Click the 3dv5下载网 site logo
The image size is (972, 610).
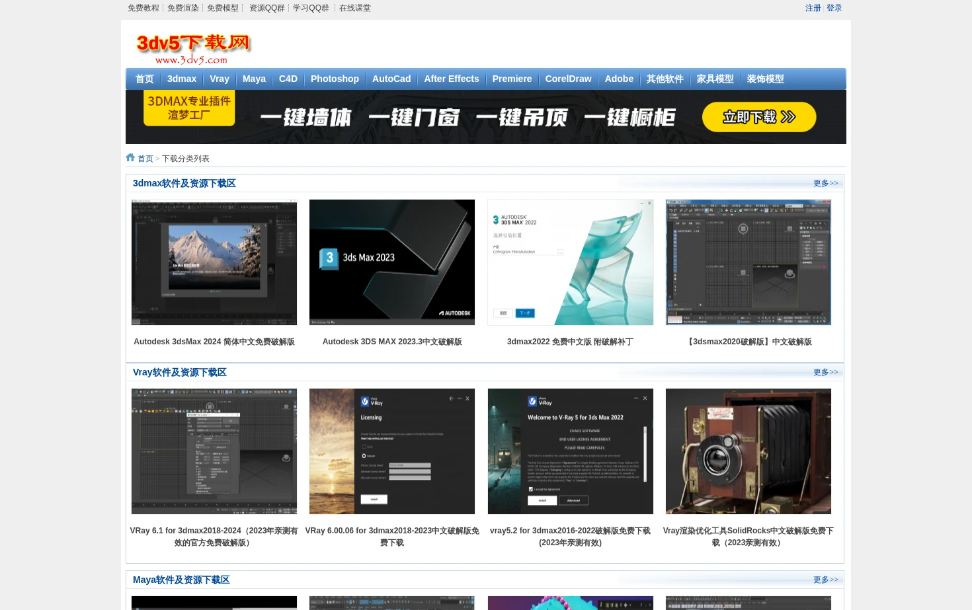click(x=193, y=48)
